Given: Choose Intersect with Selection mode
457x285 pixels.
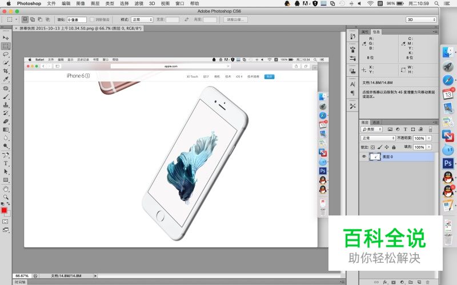Looking at the screenshot, I should click(x=48, y=19).
